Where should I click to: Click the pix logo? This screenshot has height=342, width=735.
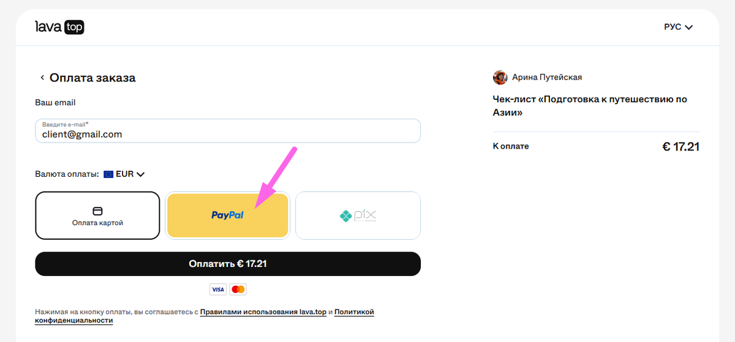(358, 215)
